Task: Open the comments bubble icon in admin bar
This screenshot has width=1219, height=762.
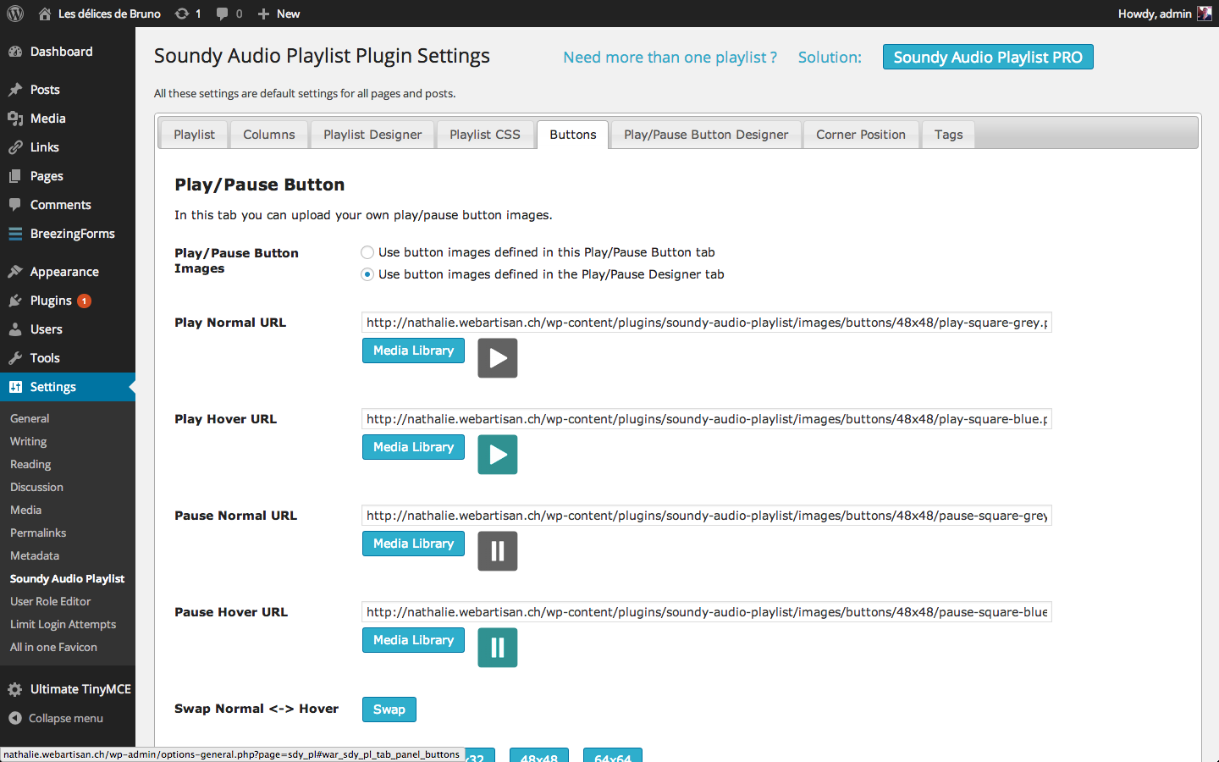Action: pyautogui.click(x=222, y=14)
